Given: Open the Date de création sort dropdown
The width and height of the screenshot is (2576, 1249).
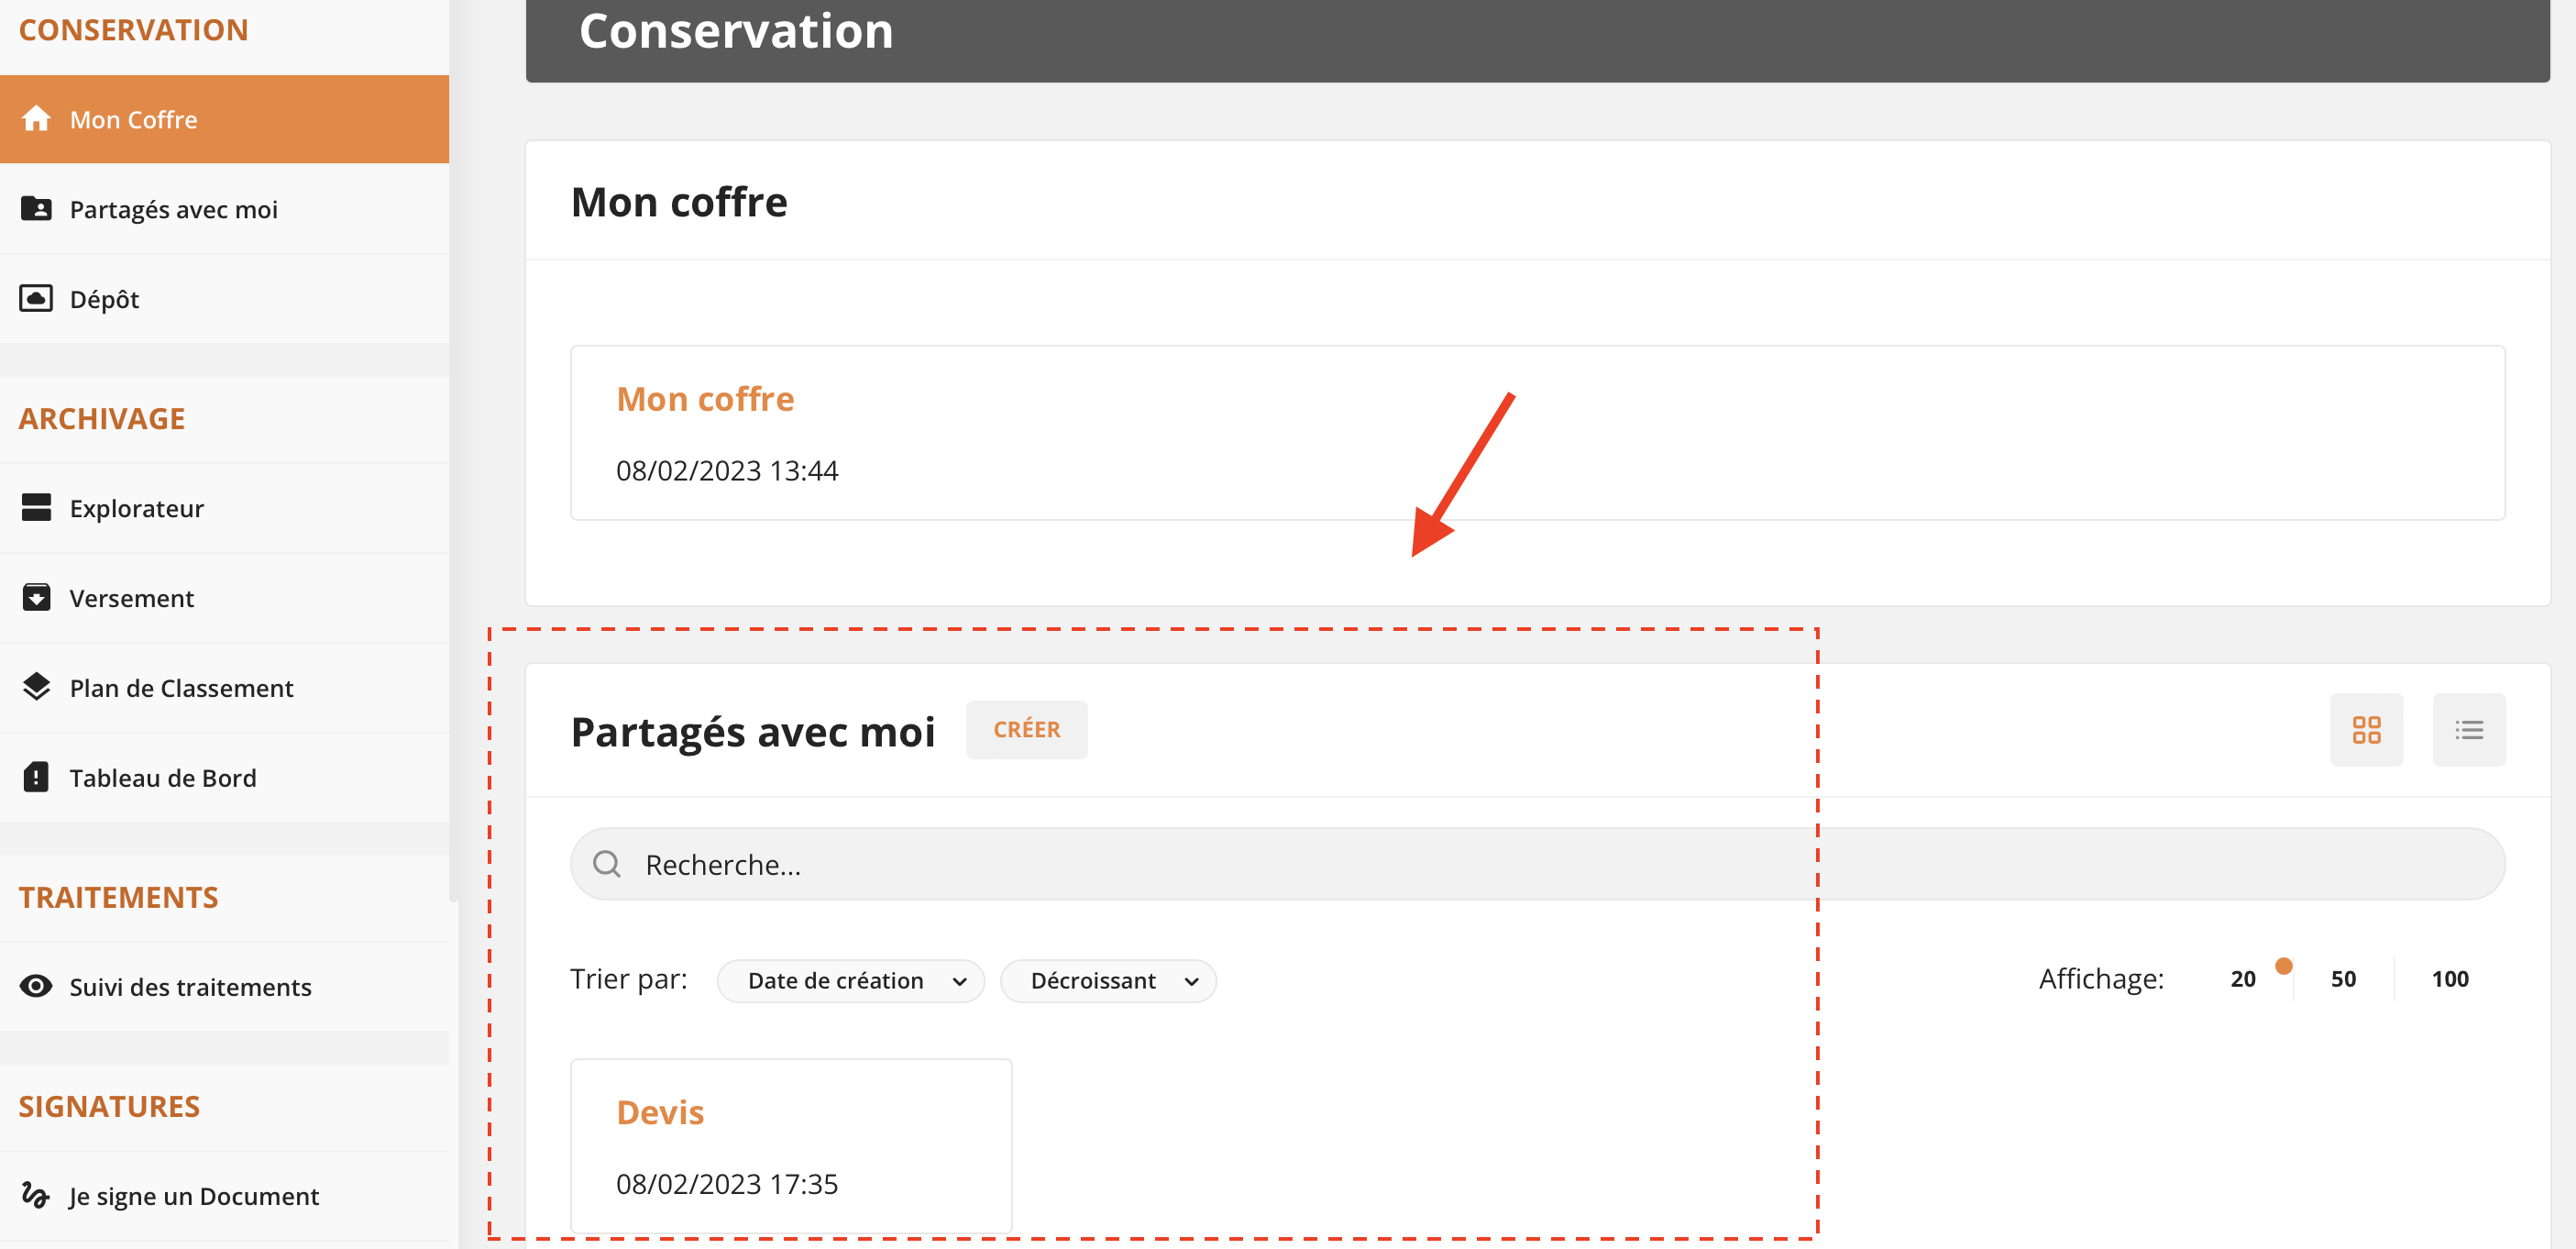Looking at the screenshot, I should click(851, 981).
